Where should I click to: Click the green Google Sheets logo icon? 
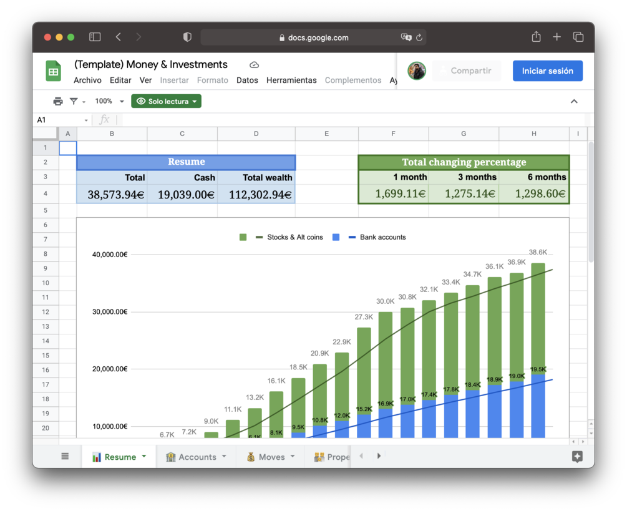pyautogui.click(x=53, y=71)
